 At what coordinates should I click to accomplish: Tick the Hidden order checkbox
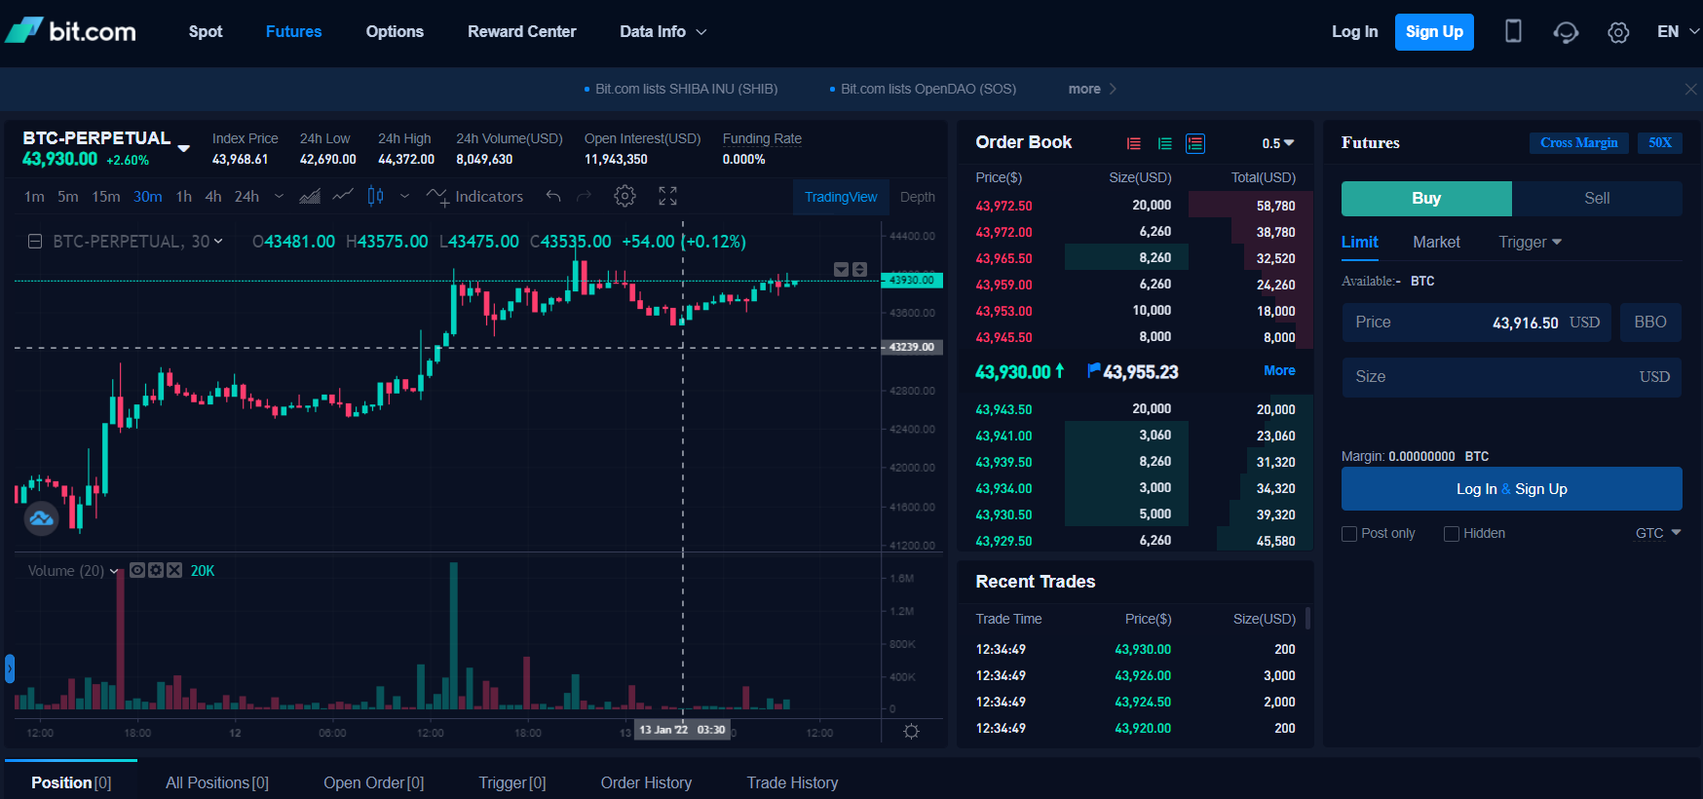coord(1452,534)
